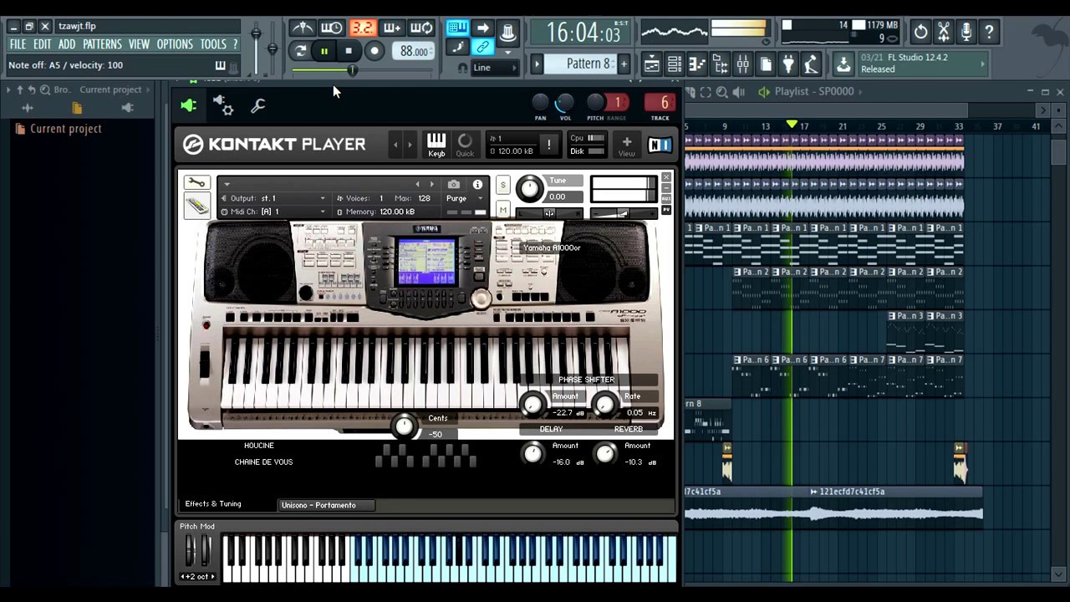Viewport: 1070px width, 602px height.
Task: Open the ADD menu
Action: point(67,44)
